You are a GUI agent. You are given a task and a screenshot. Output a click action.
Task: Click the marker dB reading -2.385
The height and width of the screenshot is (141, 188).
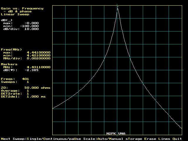click(x=31, y=70)
